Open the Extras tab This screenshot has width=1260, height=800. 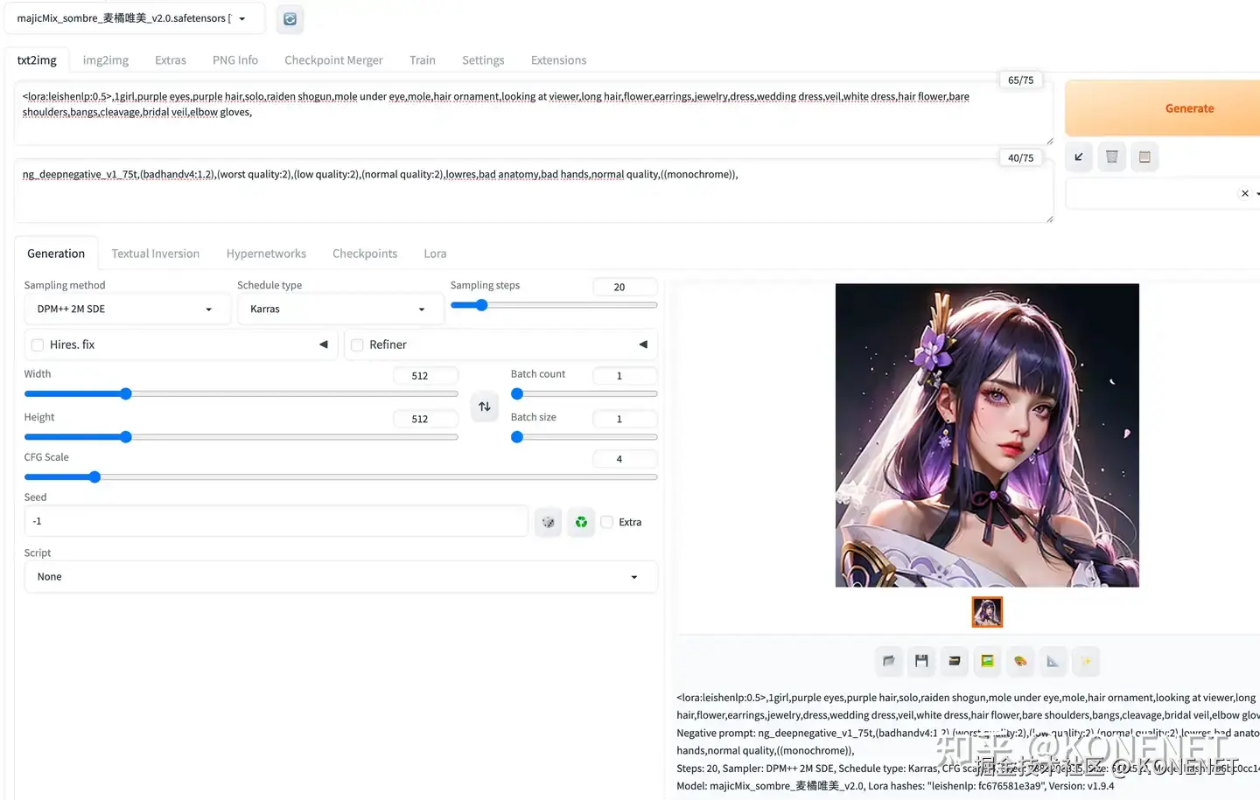pos(171,60)
